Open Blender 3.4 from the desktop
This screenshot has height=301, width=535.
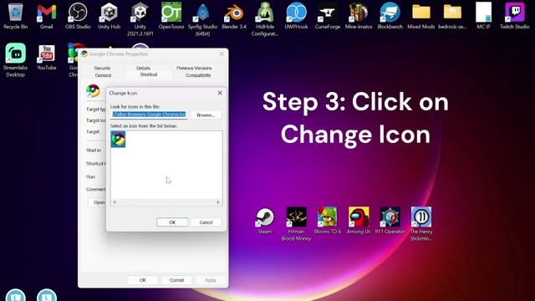coord(234,16)
